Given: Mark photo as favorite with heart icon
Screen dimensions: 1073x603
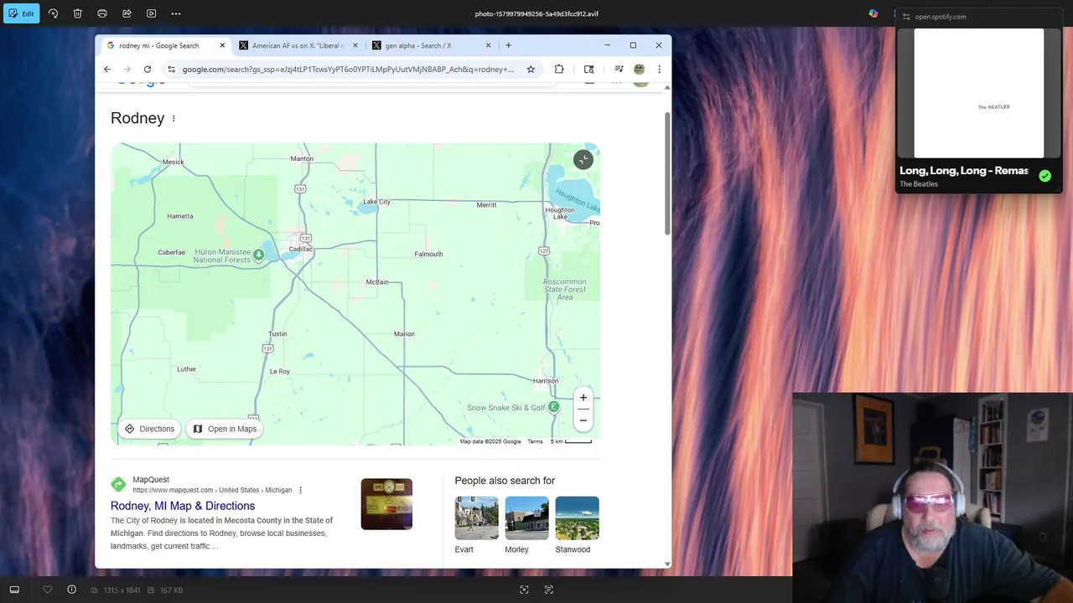Looking at the screenshot, I should click(48, 590).
